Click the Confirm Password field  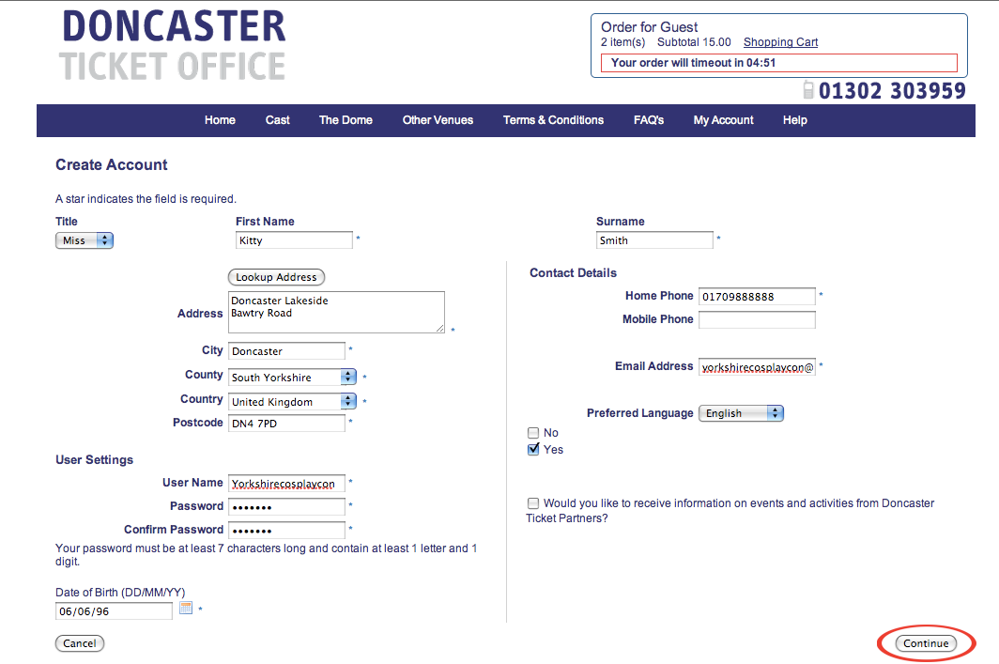(x=286, y=531)
